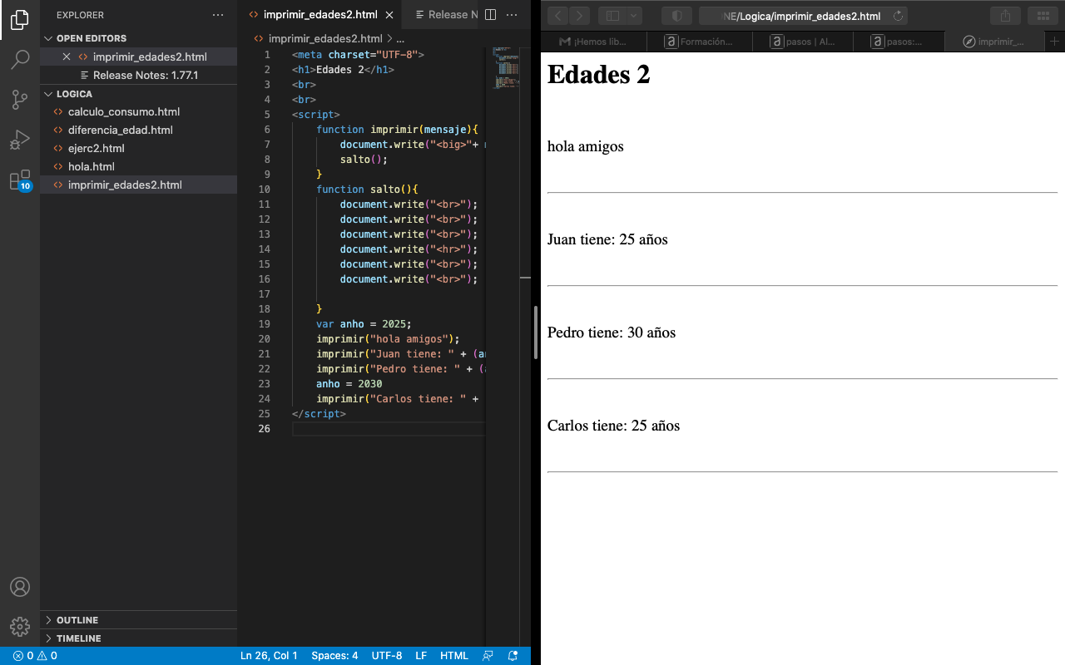Show problems count in status bar

pyautogui.click(x=35, y=656)
